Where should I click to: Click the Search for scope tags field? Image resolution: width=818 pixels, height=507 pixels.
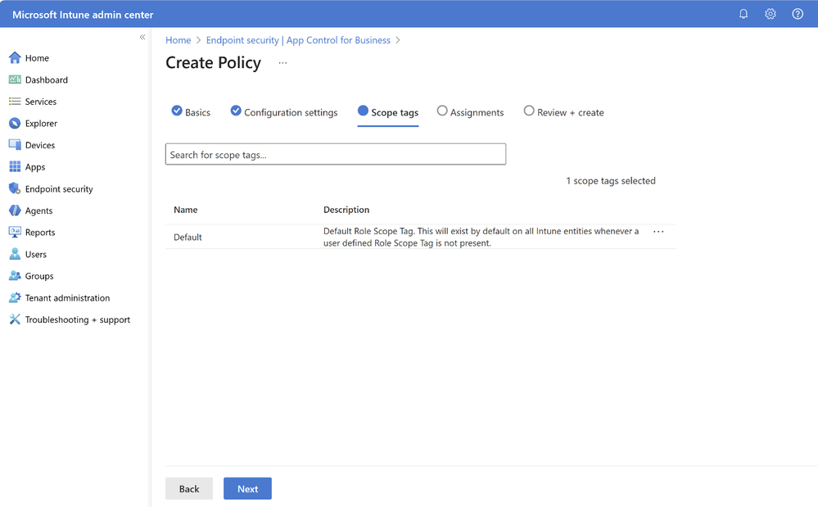tap(336, 154)
